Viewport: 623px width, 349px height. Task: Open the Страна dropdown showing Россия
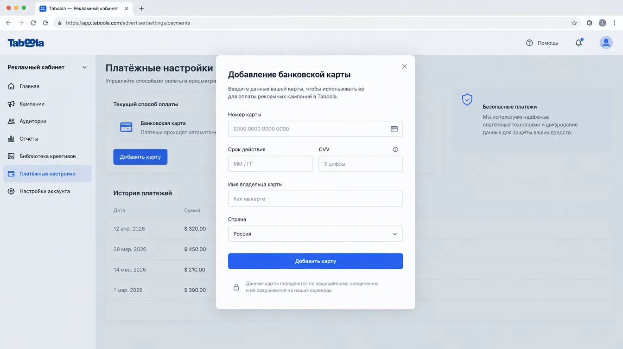pyautogui.click(x=315, y=234)
